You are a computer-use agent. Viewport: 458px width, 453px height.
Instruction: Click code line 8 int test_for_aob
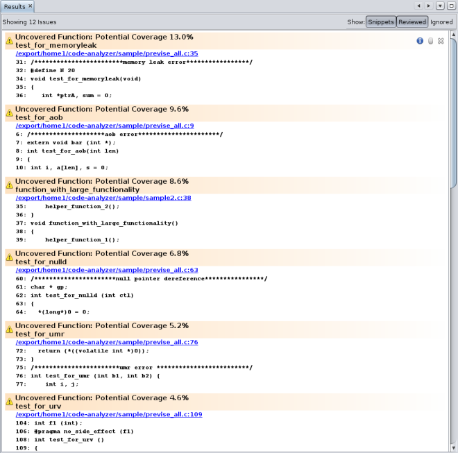(67, 151)
